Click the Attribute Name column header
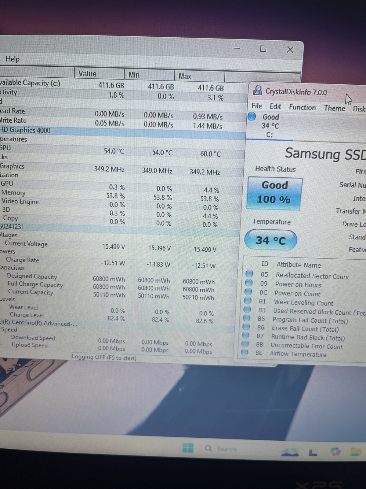This screenshot has height=489, width=366. [299, 265]
